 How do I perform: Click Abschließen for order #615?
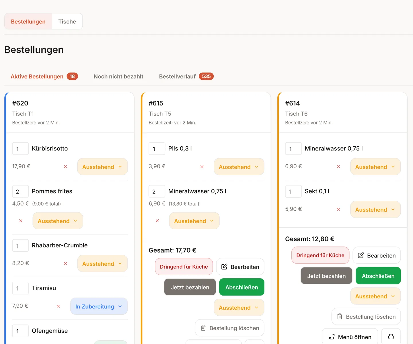coord(242,287)
